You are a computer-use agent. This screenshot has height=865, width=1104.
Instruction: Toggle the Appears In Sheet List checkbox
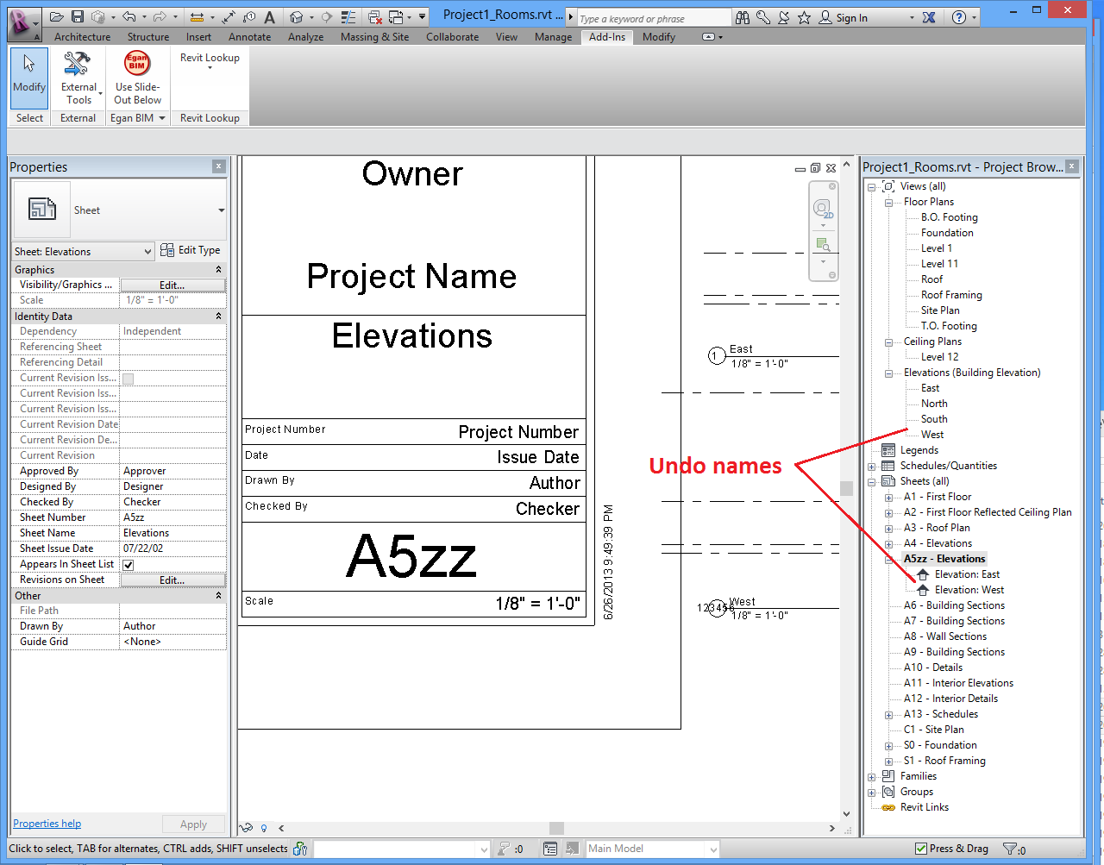(129, 565)
